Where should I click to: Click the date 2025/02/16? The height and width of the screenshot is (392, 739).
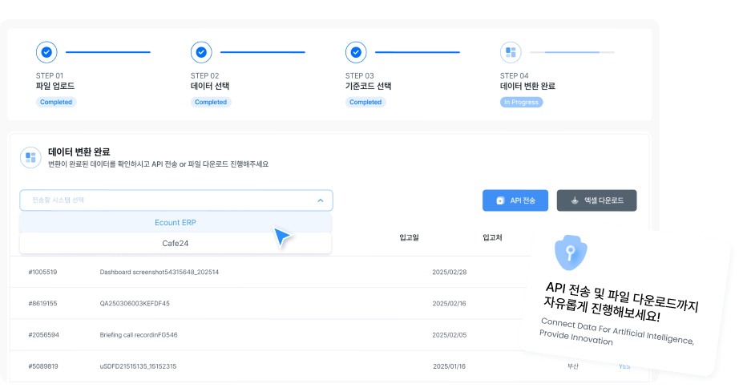tap(449, 304)
